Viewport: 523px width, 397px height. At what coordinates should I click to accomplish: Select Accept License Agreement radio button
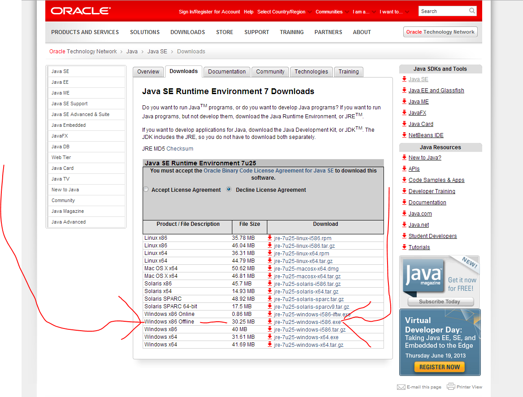146,190
